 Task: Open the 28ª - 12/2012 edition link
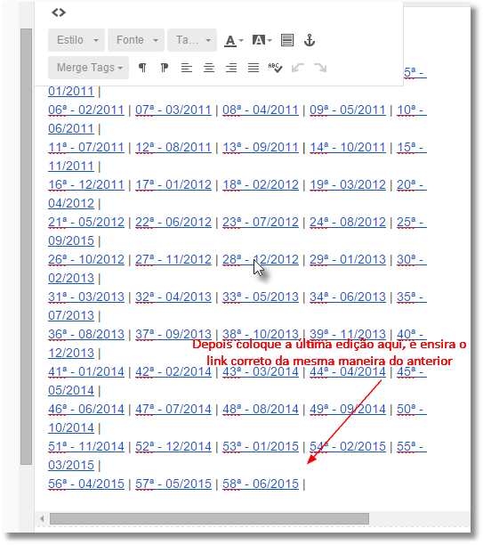point(261,260)
